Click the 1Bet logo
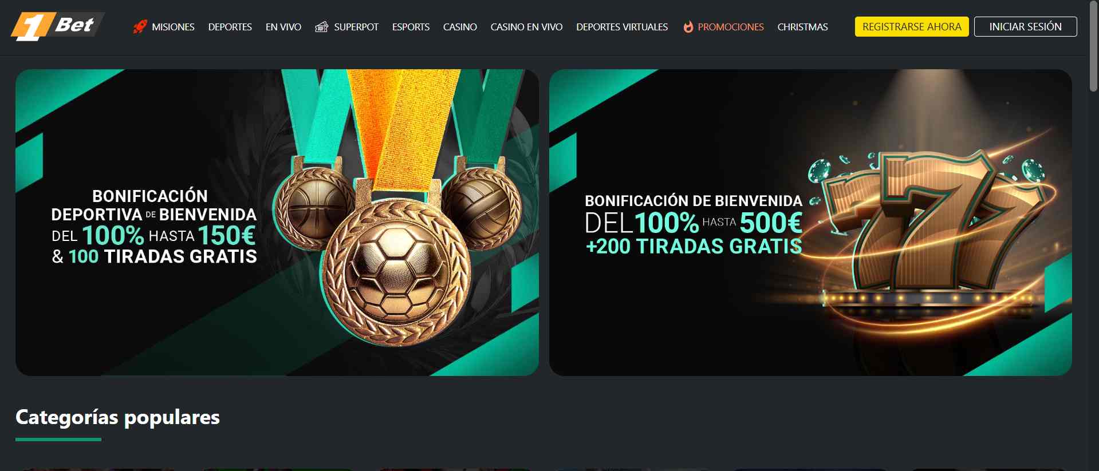This screenshot has width=1099, height=471. coord(57,26)
